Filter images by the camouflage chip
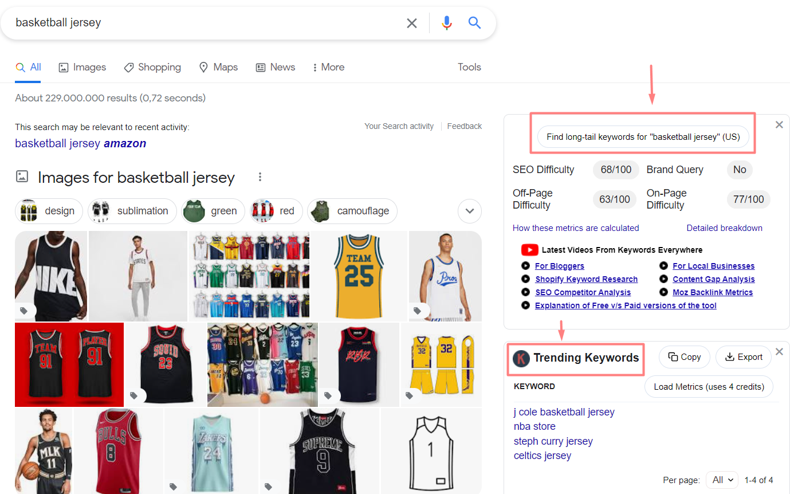This screenshot has height=494, width=790. coord(352,211)
